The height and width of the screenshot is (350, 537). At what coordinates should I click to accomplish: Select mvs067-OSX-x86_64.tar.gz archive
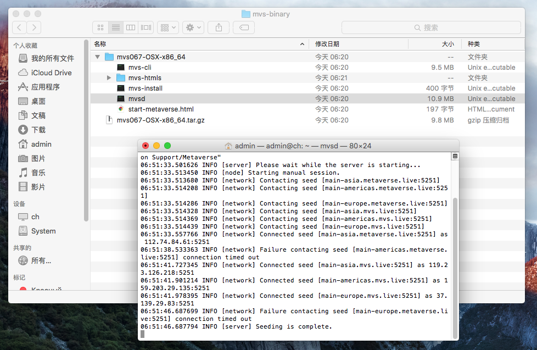tap(307, 120)
